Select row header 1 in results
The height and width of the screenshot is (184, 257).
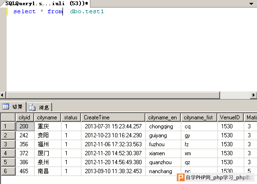[8, 126]
